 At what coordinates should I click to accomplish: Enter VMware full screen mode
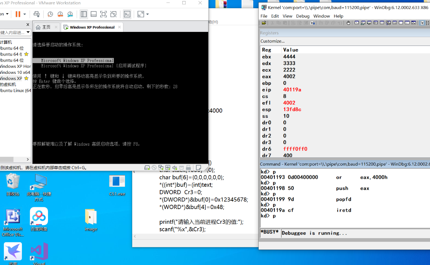coord(104,14)
